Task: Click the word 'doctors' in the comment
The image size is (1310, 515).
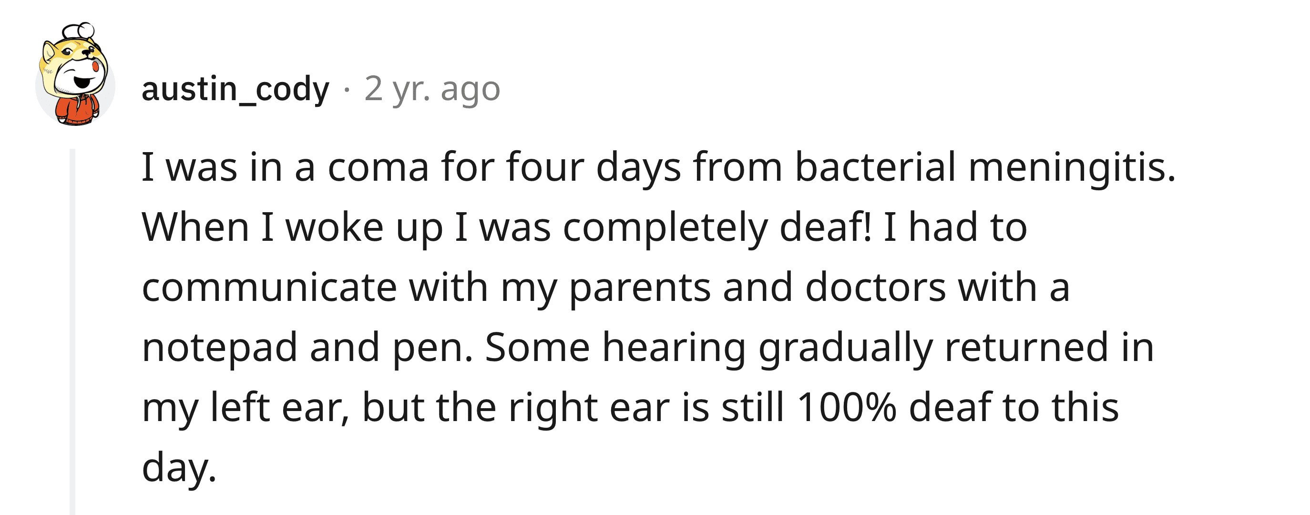Action: click(875, 288)
